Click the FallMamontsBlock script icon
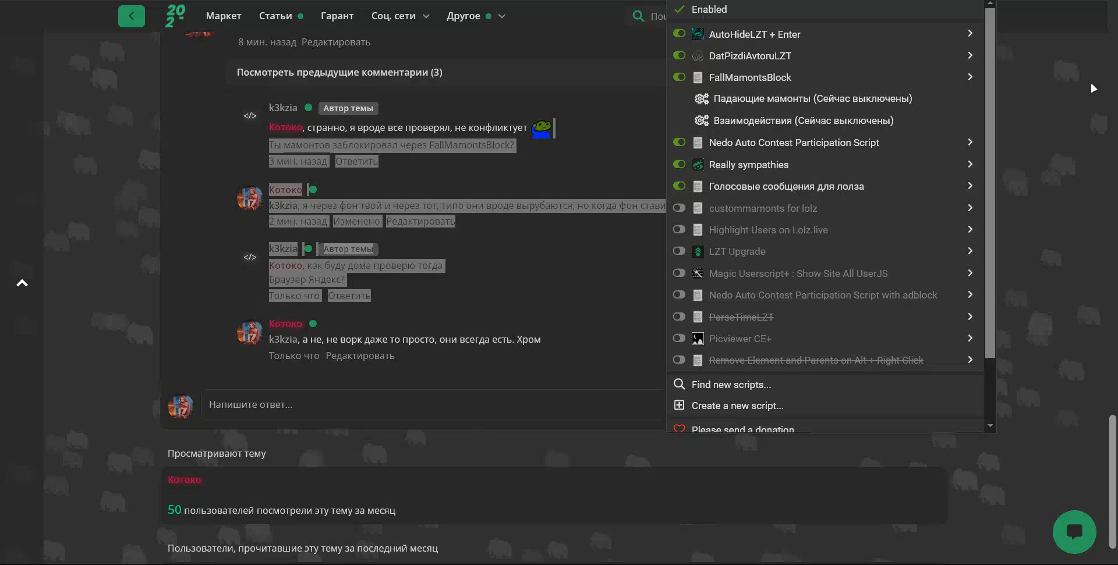The height and width of the screenshot is (565, 1118). coord(698,77)
